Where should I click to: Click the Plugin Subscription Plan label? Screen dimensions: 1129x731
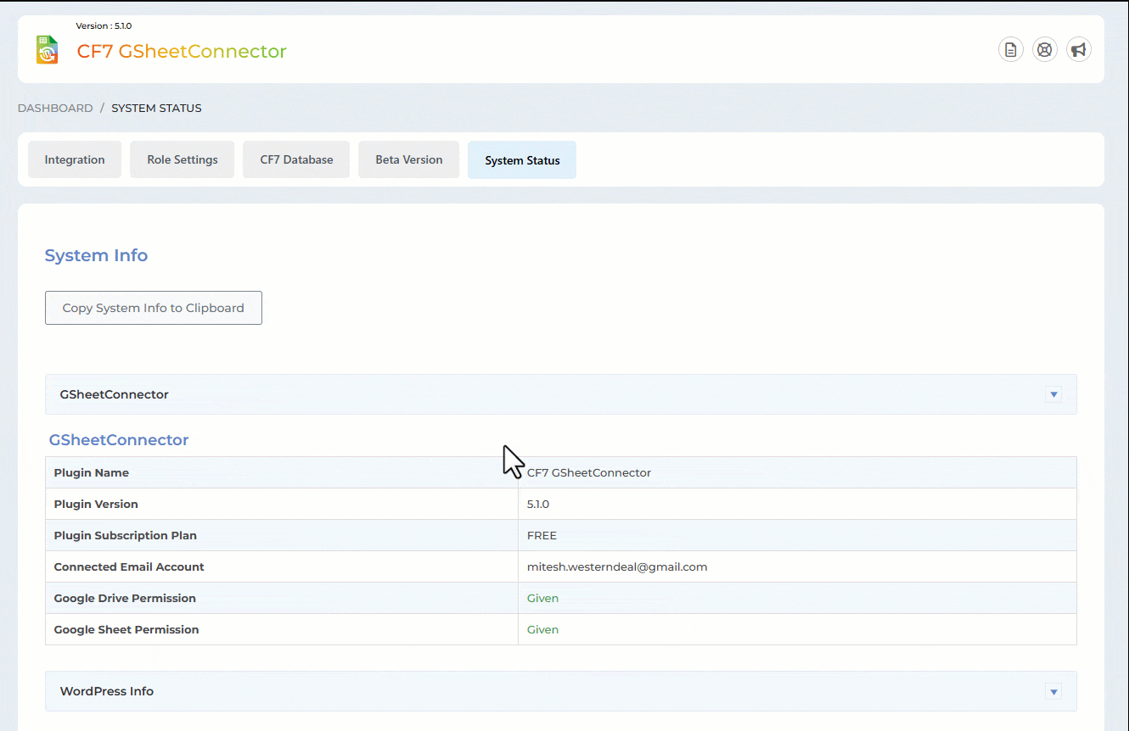(126, 535)
